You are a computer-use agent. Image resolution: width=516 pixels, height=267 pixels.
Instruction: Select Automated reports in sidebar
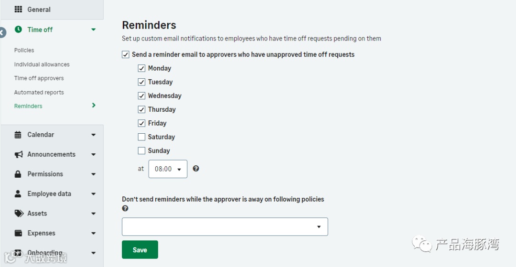click(39, 92)
